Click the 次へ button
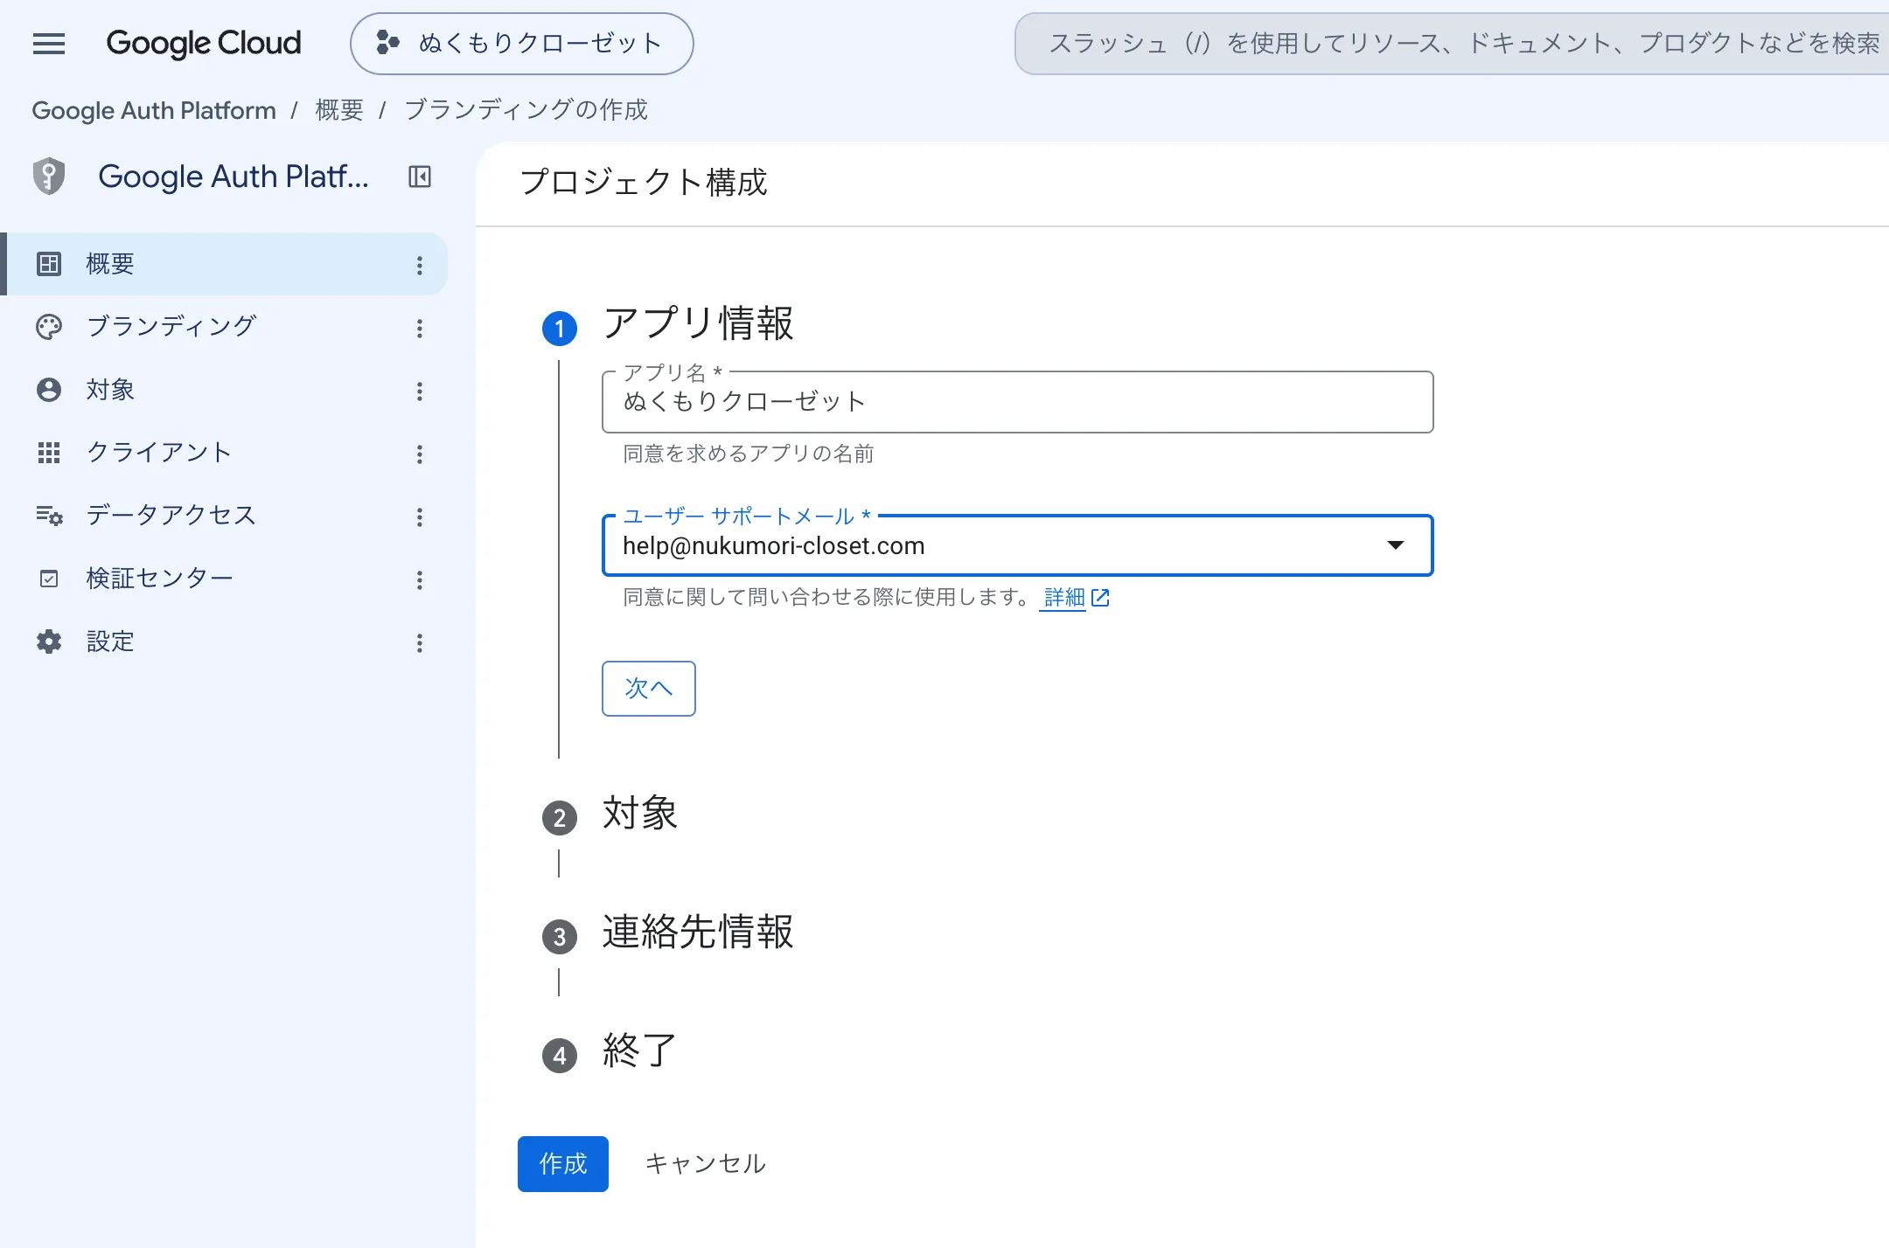The height and width of the screenshot is (1248, 1889). click(x=649, y=689)
